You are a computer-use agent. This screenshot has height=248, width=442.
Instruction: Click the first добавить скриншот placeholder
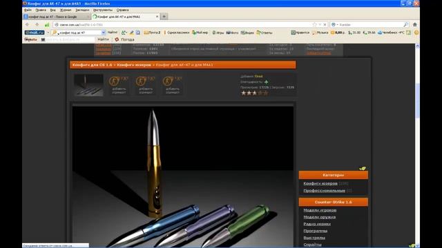coord(119,85)
